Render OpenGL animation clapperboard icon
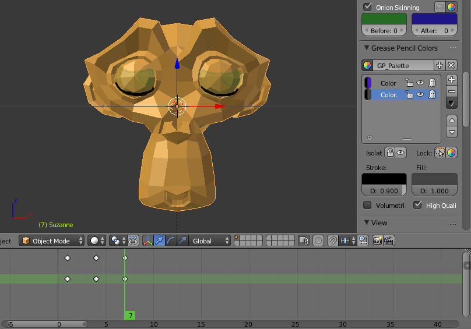 pos(389,240)
